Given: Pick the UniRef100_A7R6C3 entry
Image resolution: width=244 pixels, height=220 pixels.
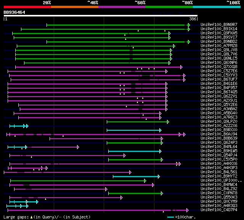Looking at the screenshot, I should pyautogui.click(x=219, y=117).
